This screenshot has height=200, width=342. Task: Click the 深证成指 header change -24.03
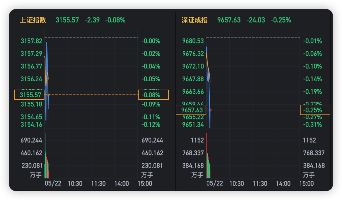tap(255, 20)
